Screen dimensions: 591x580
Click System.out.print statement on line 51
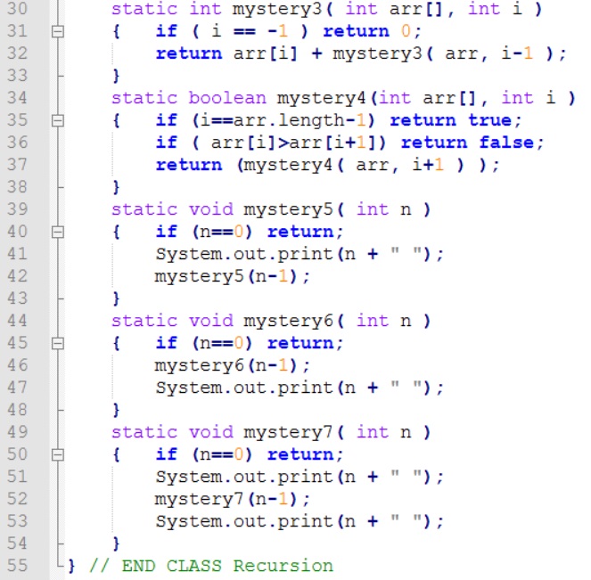point(300,478)
